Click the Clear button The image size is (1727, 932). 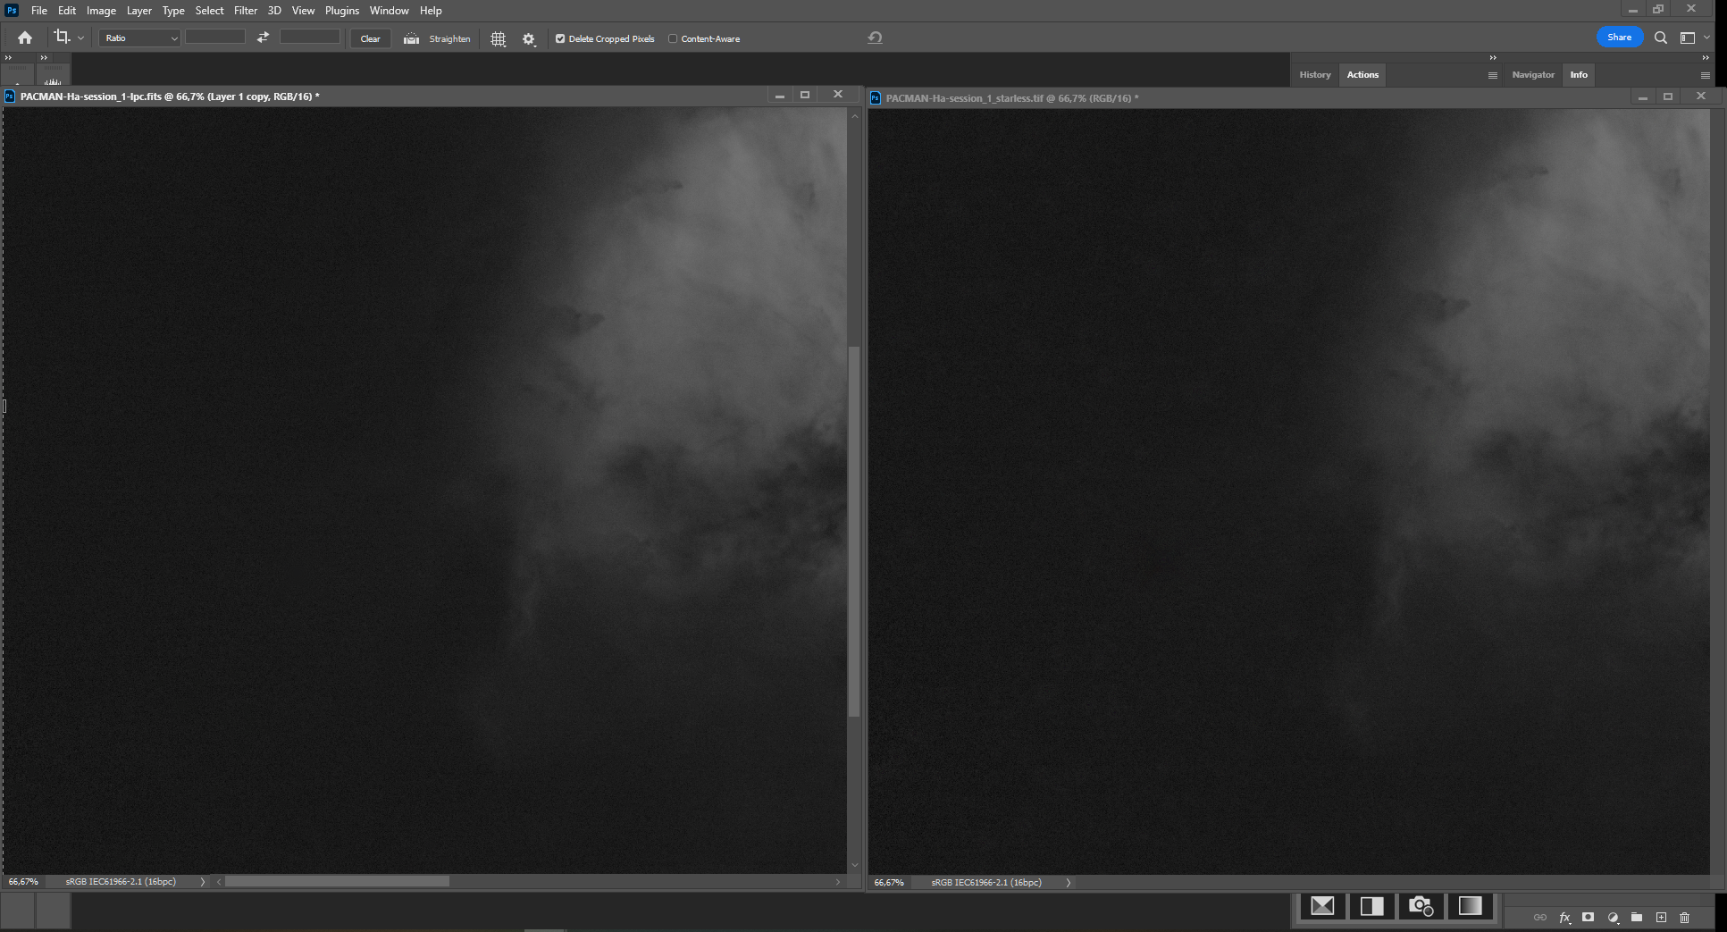pos(370,38)
